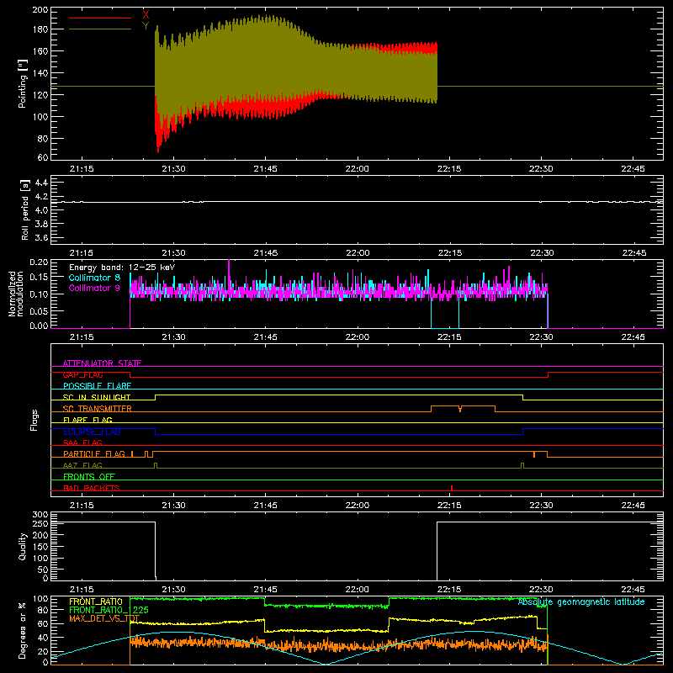Click the BAD_PACKETS spike near 22:15
Image resolution: width=673 pixels, height=673 pixels.
[452, 488]
